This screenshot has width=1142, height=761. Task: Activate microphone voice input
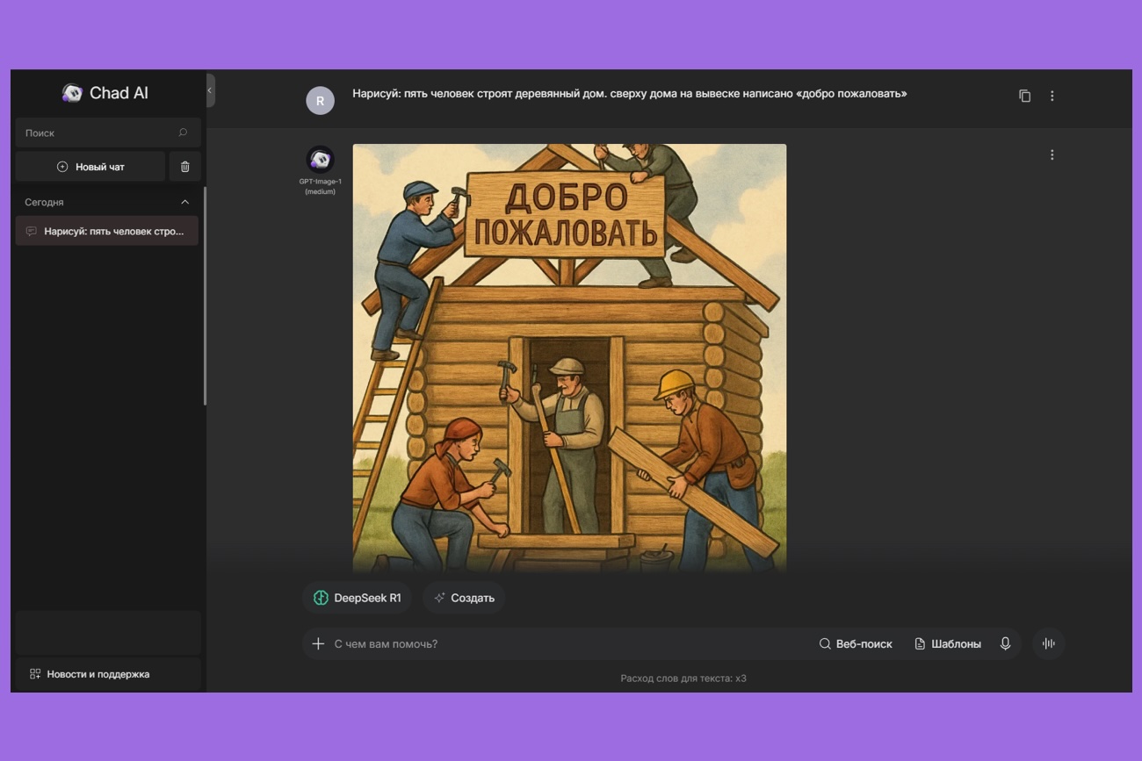(1005, 643)
